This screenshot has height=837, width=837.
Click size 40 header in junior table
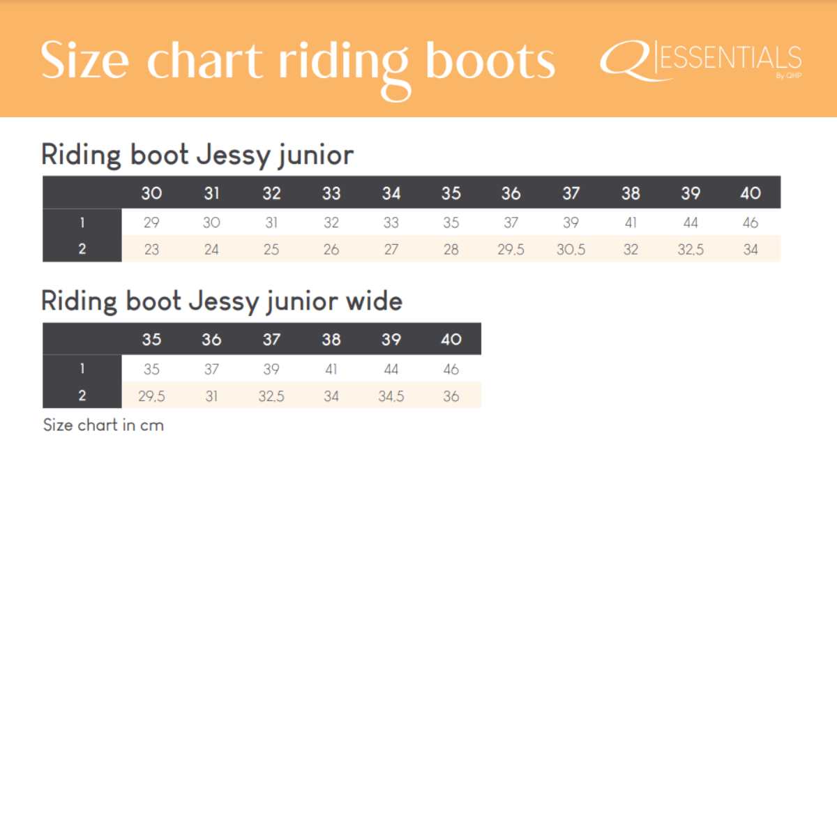coord(751,193)
